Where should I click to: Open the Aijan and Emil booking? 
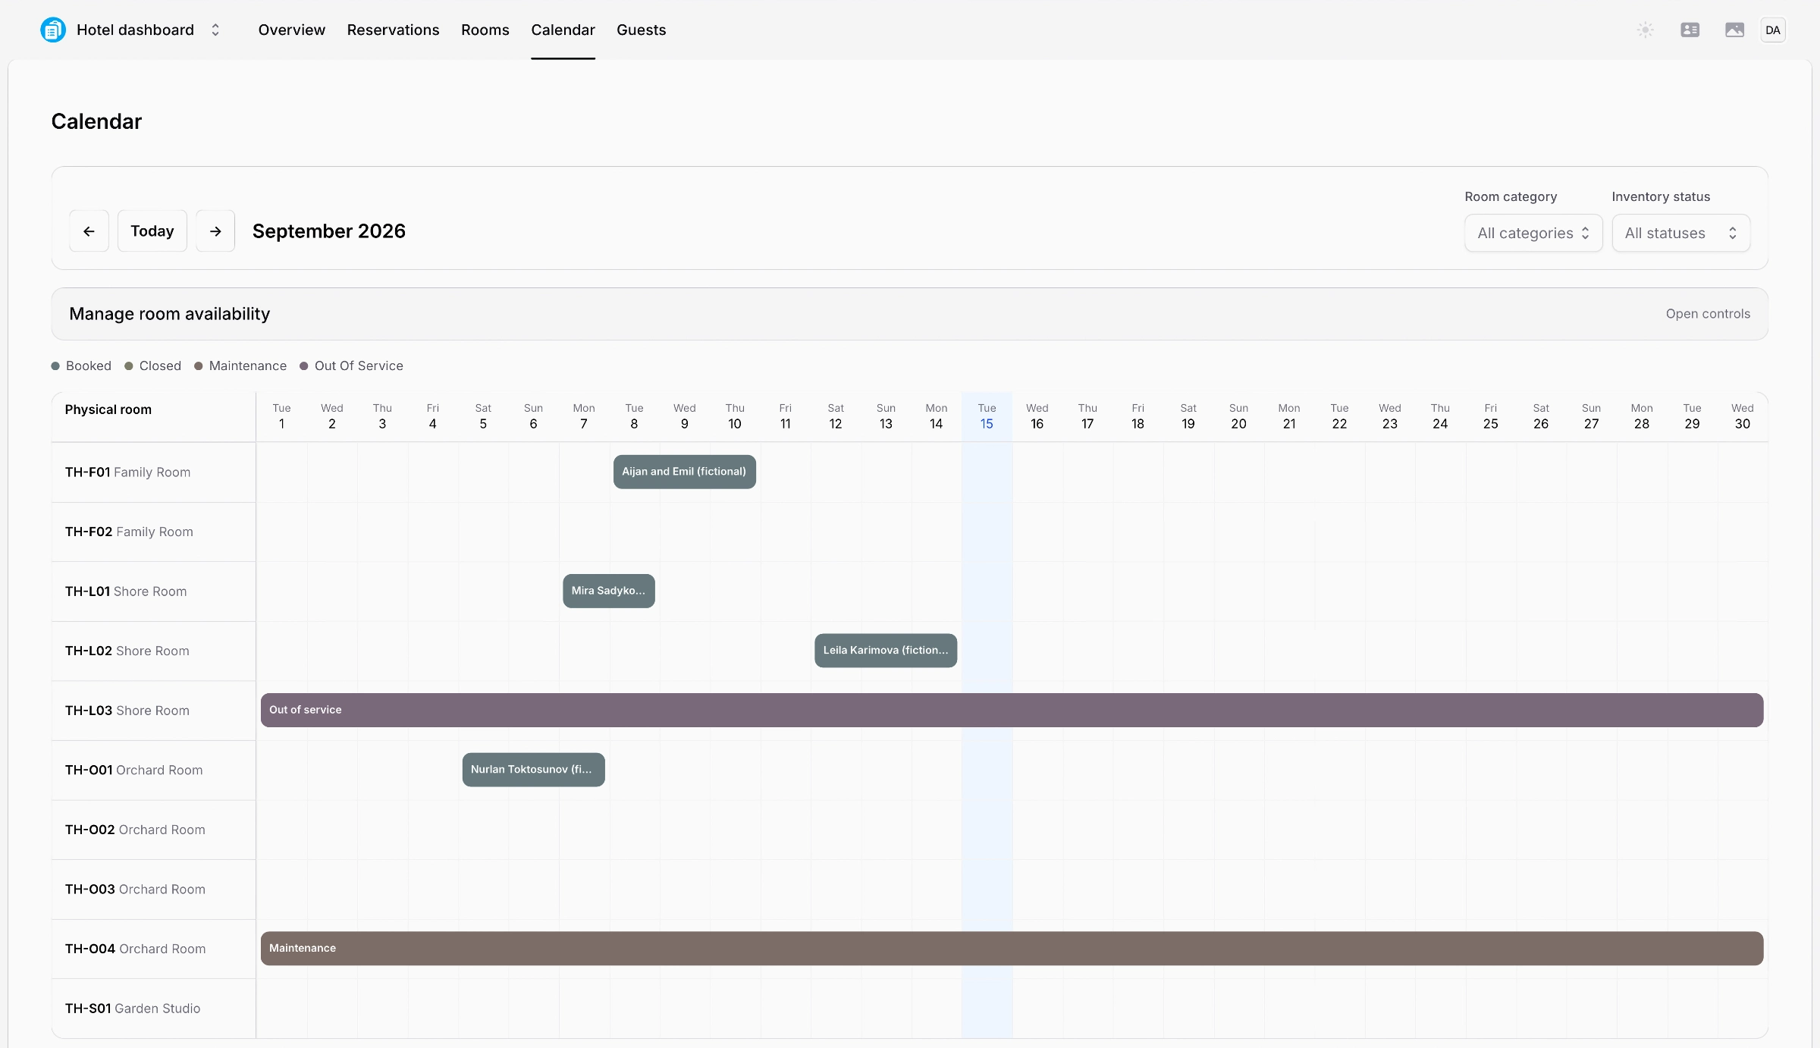684,472
